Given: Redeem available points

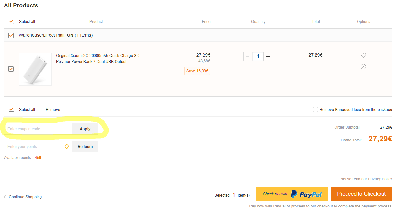Looking at the screenshot, I should (85, 147).
